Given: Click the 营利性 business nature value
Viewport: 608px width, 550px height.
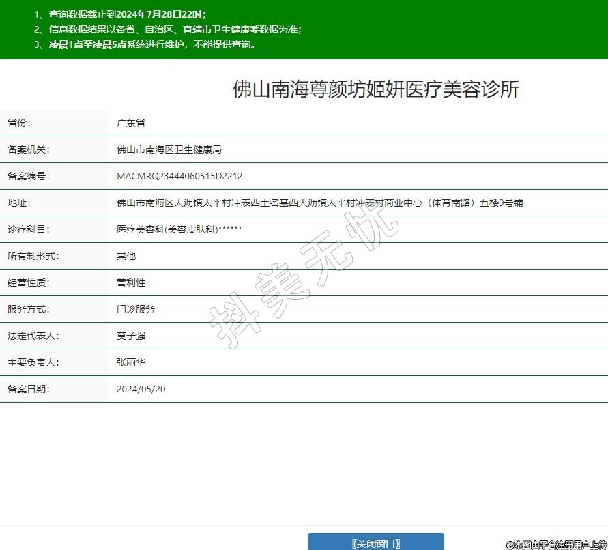Looking at the screenshot, I should (131, 283).
